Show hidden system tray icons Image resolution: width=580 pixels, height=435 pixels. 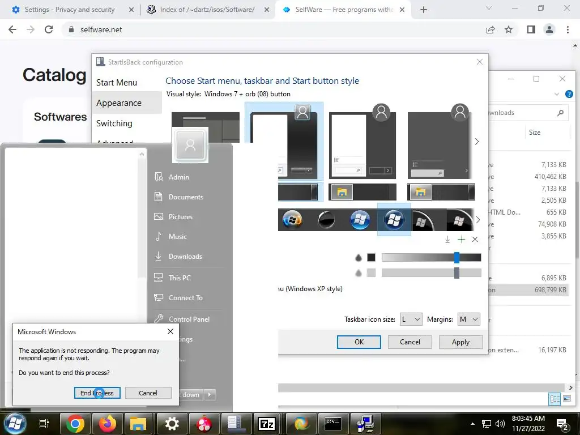[472, 424]
